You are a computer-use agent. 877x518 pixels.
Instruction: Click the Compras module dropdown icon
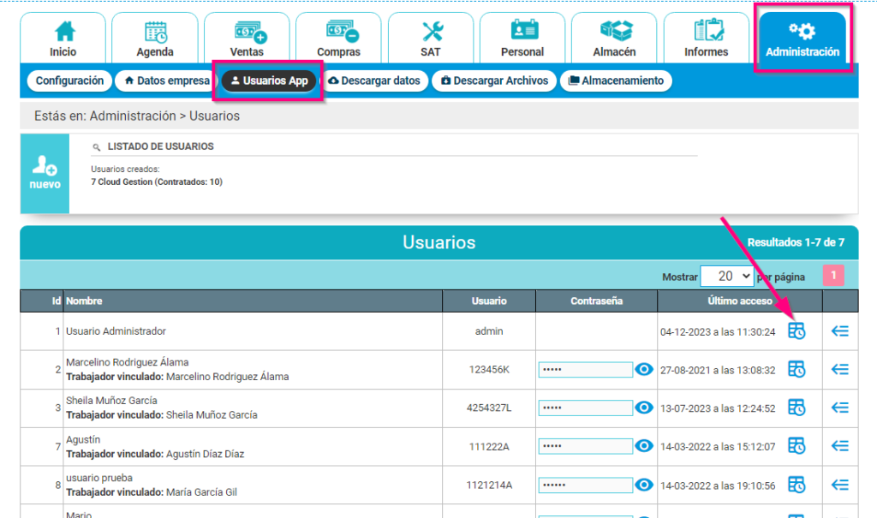[x=339, y=33]
